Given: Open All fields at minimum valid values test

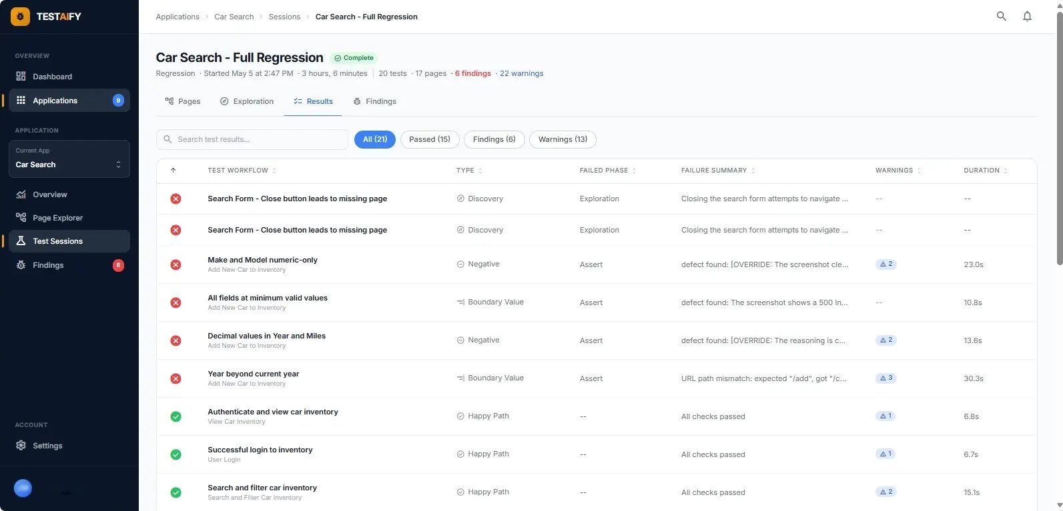Looking at the screenshot, I should click(x=268, y=298).
